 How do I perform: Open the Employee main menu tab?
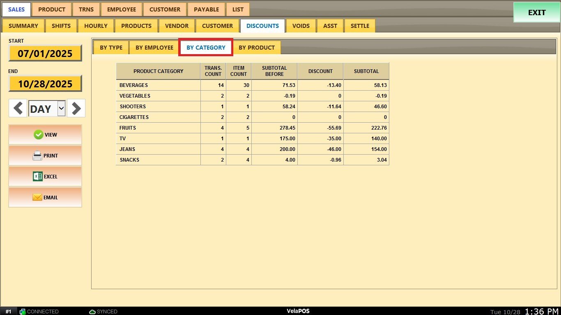click(x=122, y=9)
